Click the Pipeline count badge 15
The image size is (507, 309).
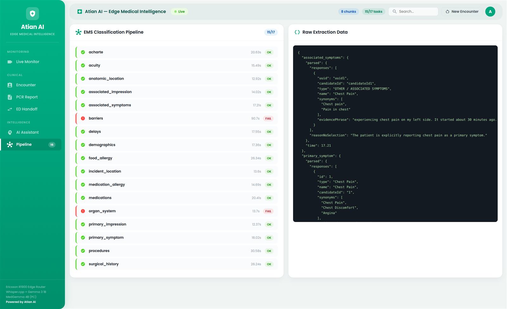click(52, 145)
